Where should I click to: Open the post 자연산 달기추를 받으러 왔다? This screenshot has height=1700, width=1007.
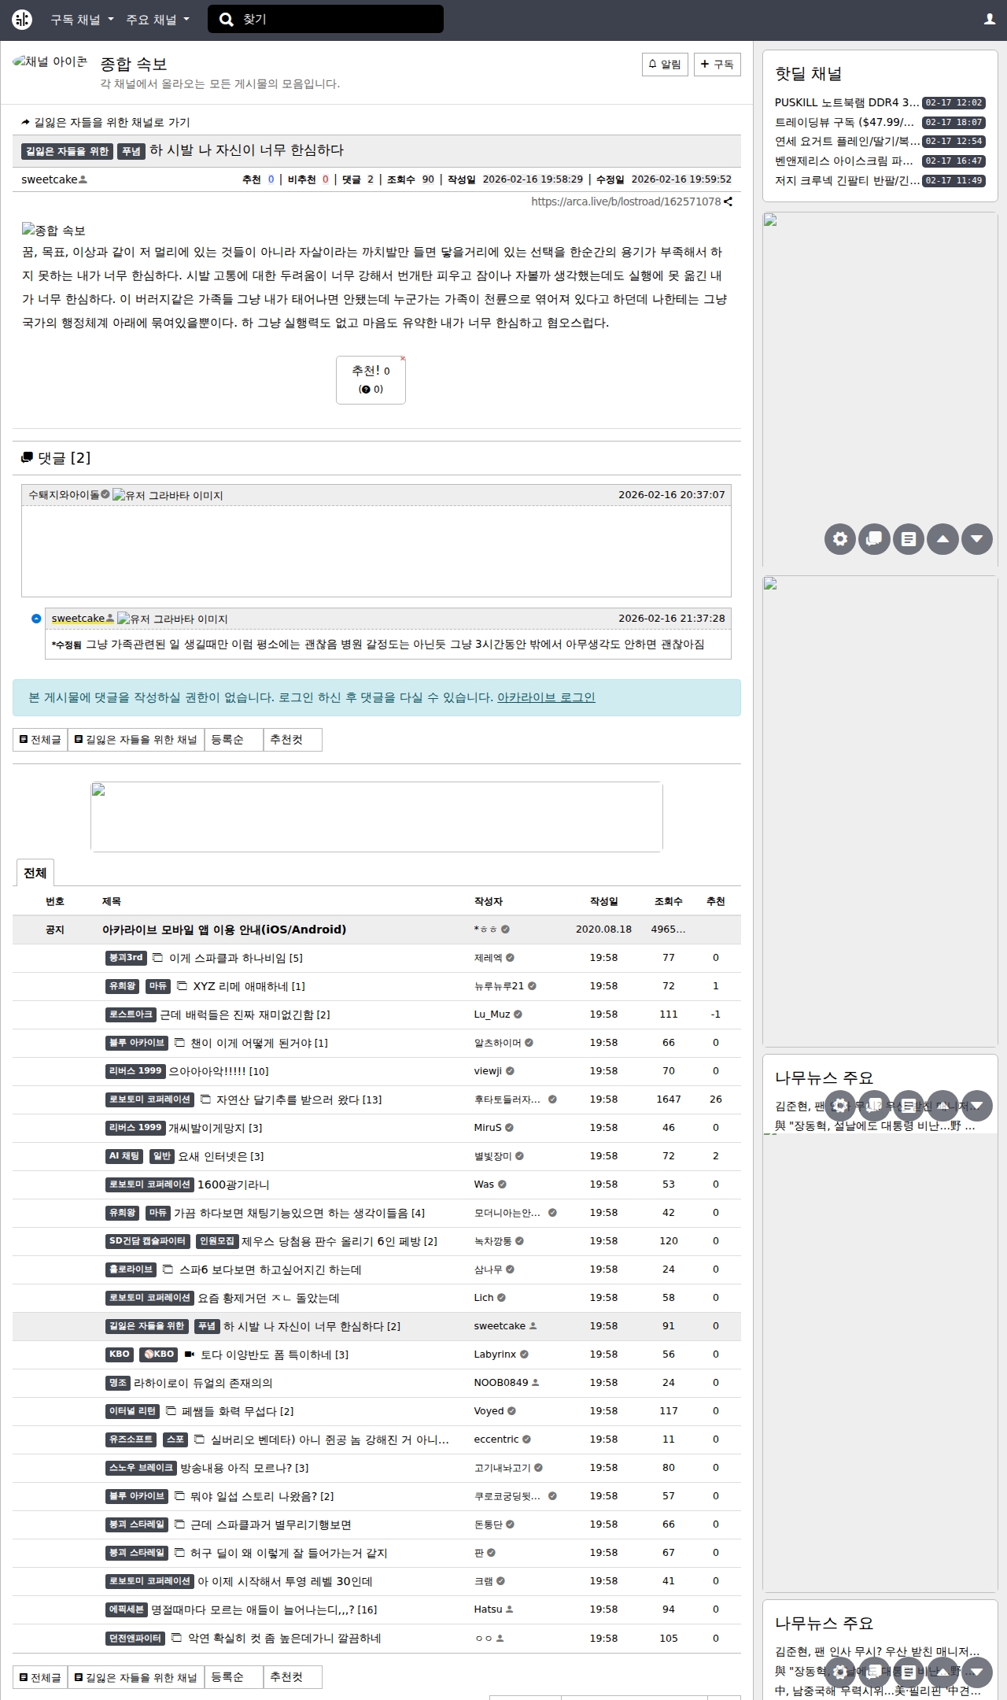tap(298, 1099)
